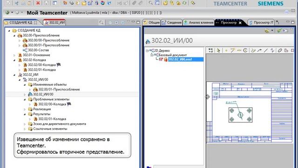Click the circle C markup tool in the viewer toolbar
The height and width of the screenshot is (168, 298).
click(245, 50)
